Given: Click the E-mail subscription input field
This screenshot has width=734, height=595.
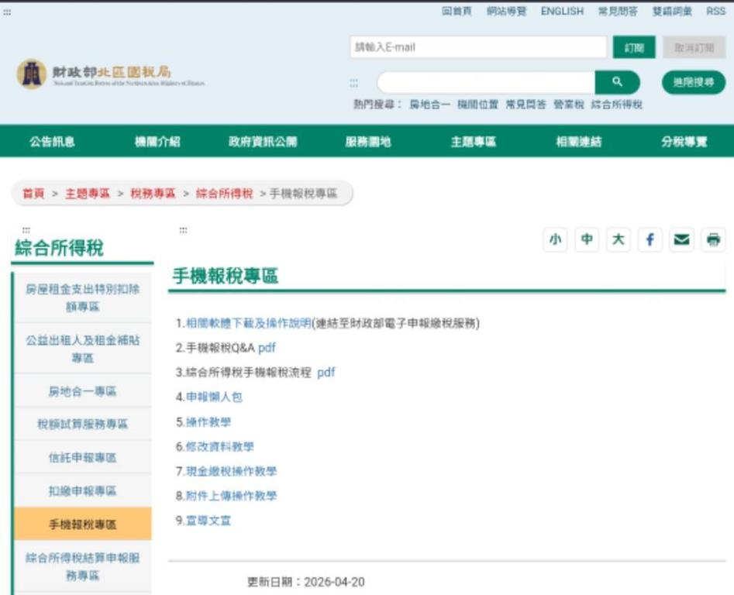Looking at the screenshot, I should 477,47.
